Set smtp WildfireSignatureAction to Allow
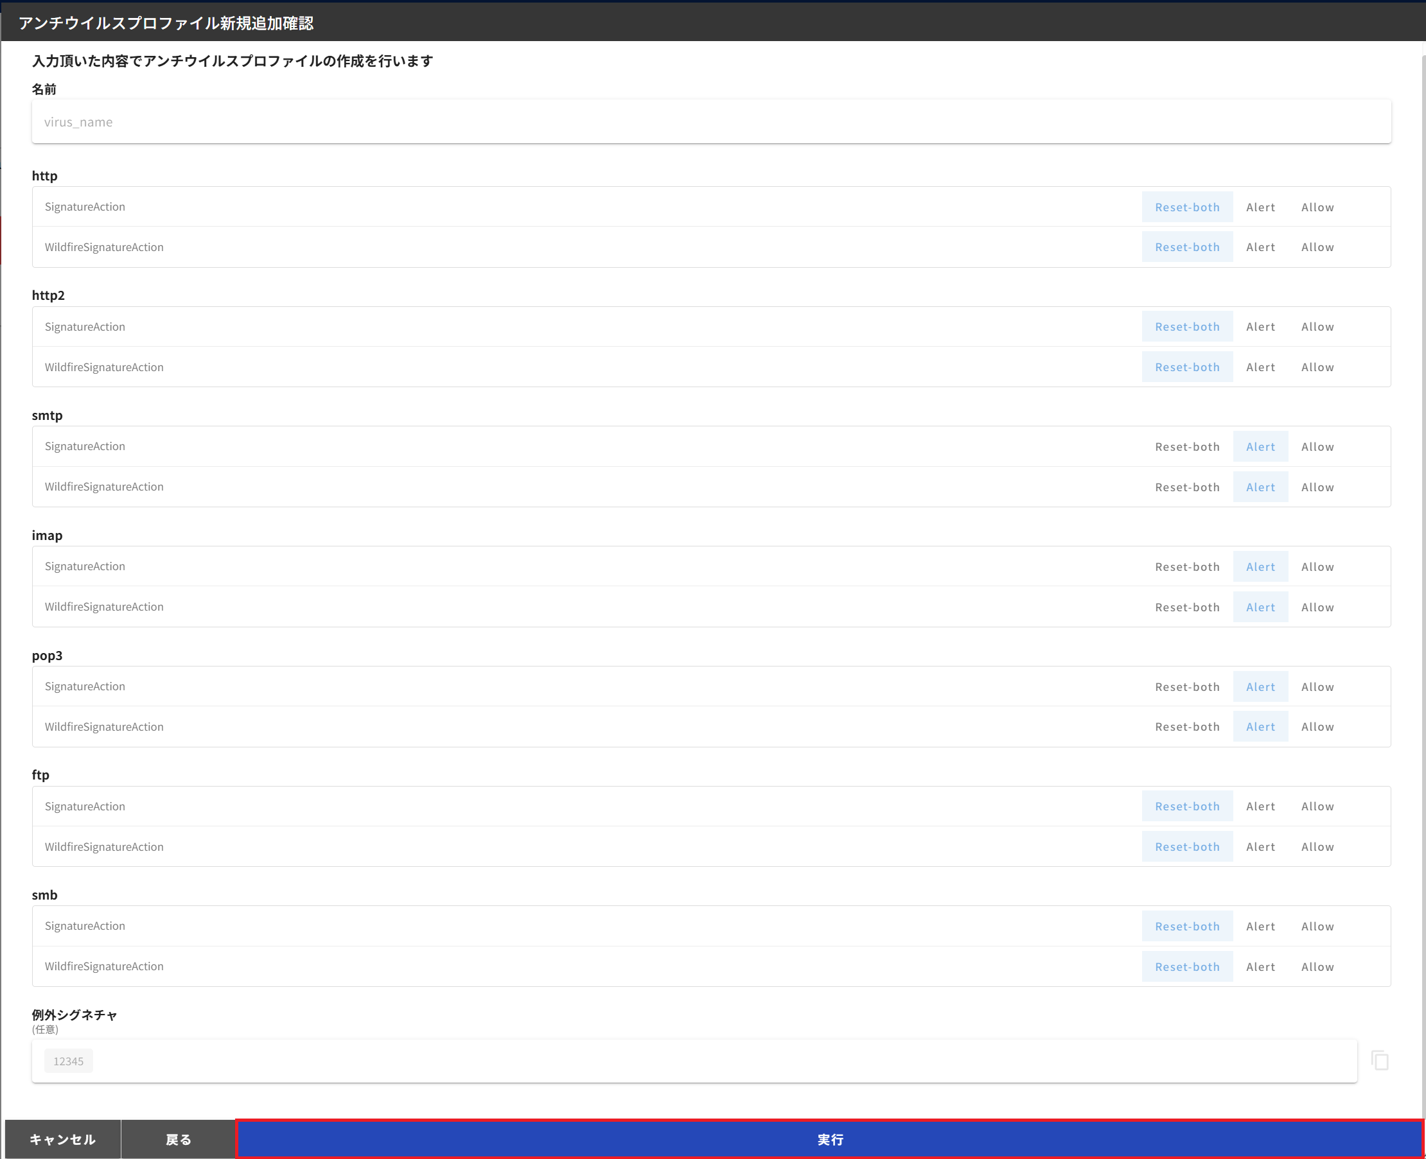Screen dimensions: 1426x1159 (x=1316, y=487)
